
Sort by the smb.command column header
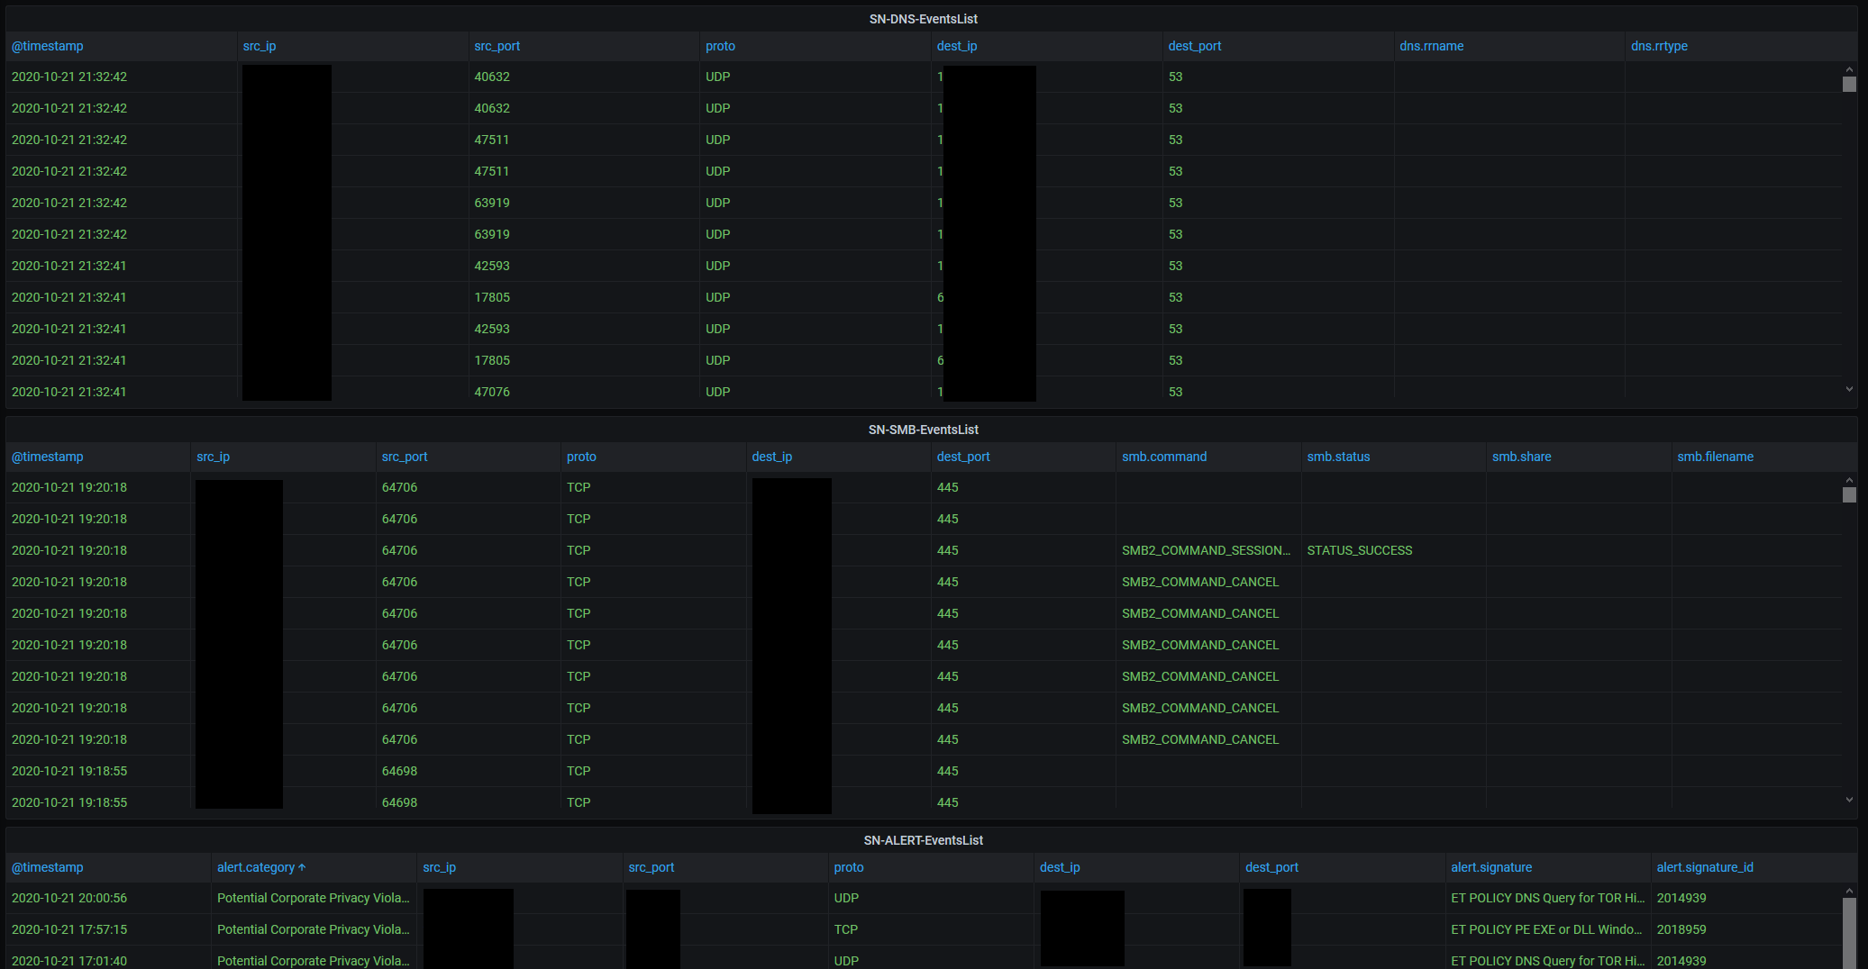coord(1164,457)
